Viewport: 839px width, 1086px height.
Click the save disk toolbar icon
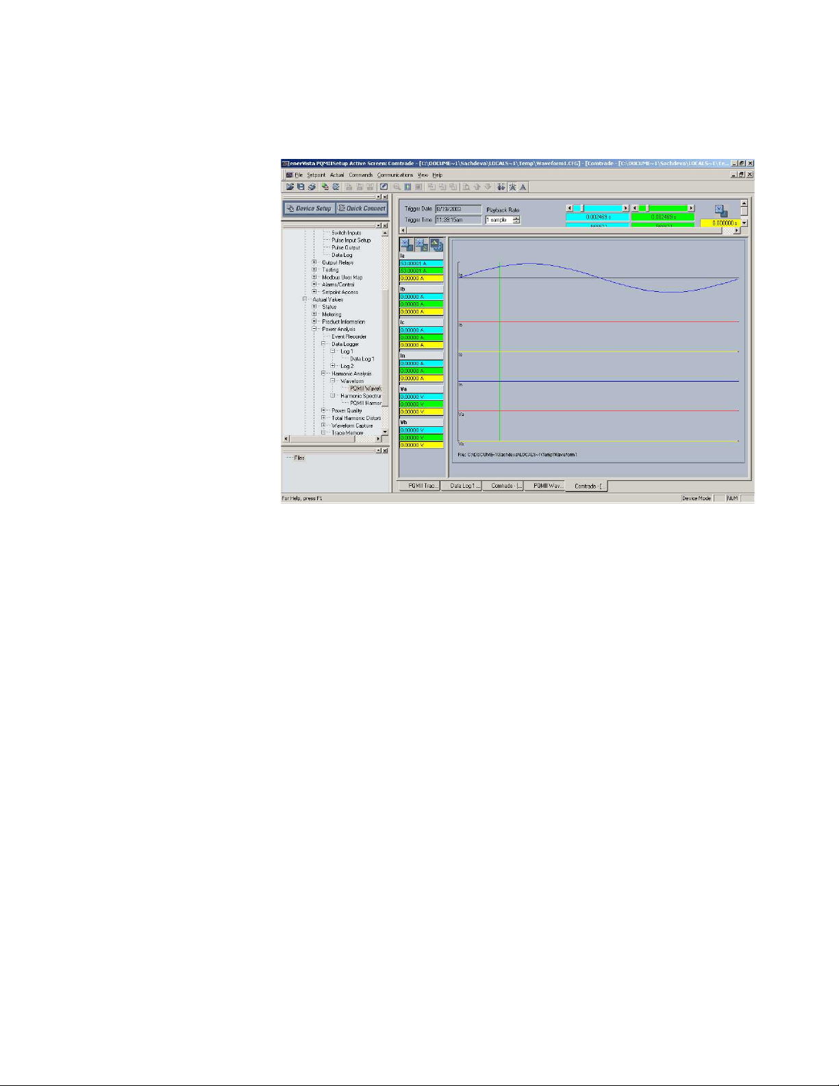[301, 186]
